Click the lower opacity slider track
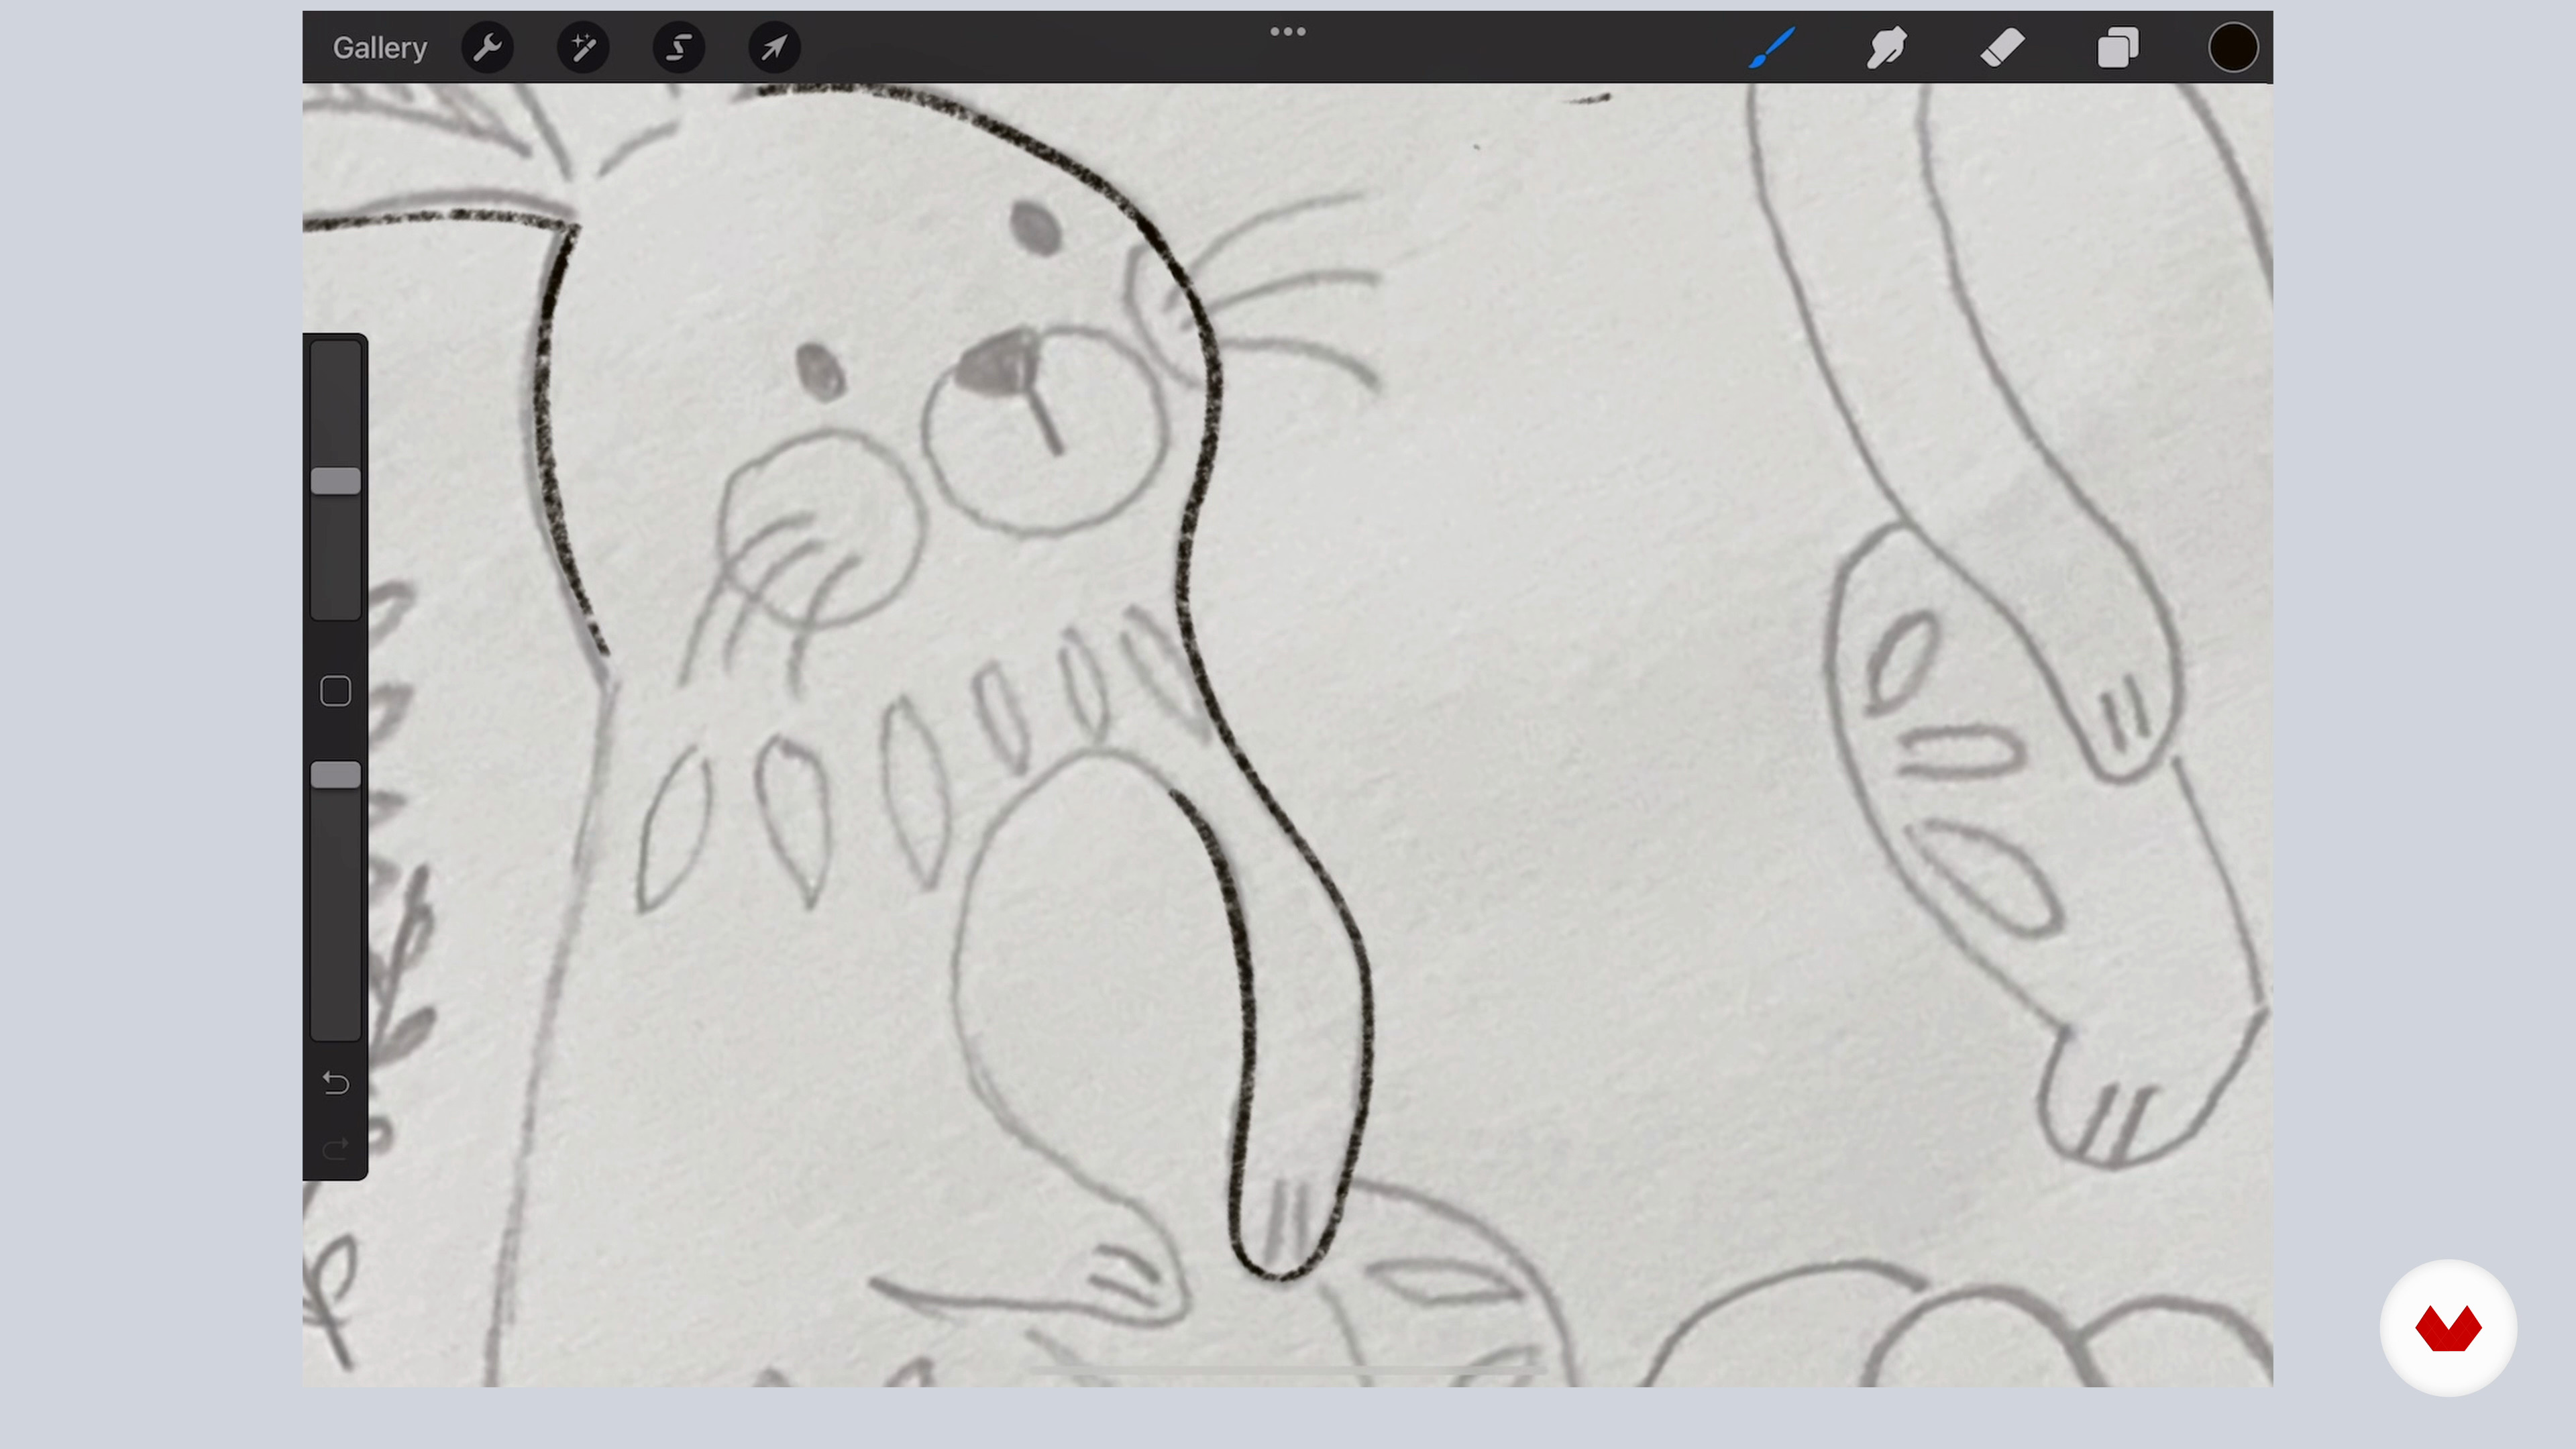 pyautogui.click(x=335, y=920)
